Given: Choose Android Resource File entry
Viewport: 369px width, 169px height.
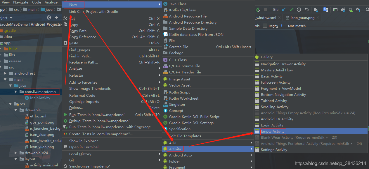Looking at the screenshot, I should (x=208, y=16).
